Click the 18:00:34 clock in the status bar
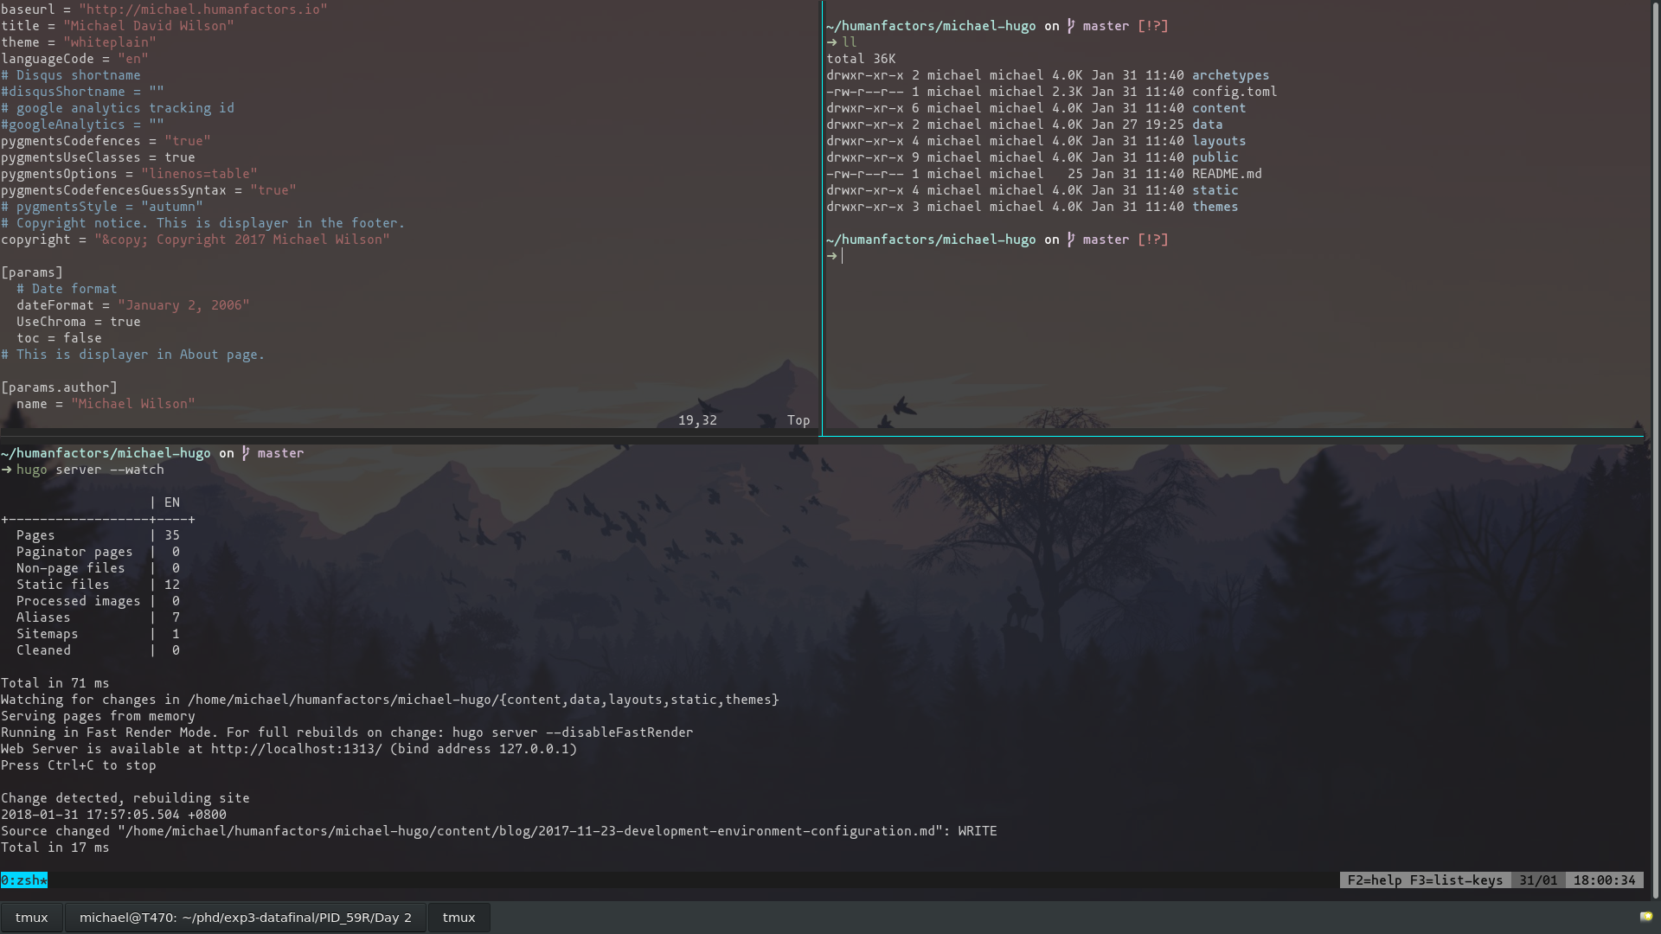This screenshot has width=1661, height=934. tap(1604, 880)
